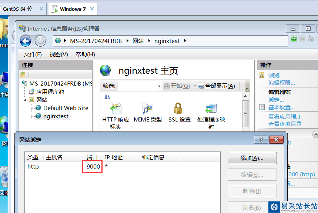Switch to the CentOS 64 位 tab
The image size is (318, 213).
[x=17, y=9]
